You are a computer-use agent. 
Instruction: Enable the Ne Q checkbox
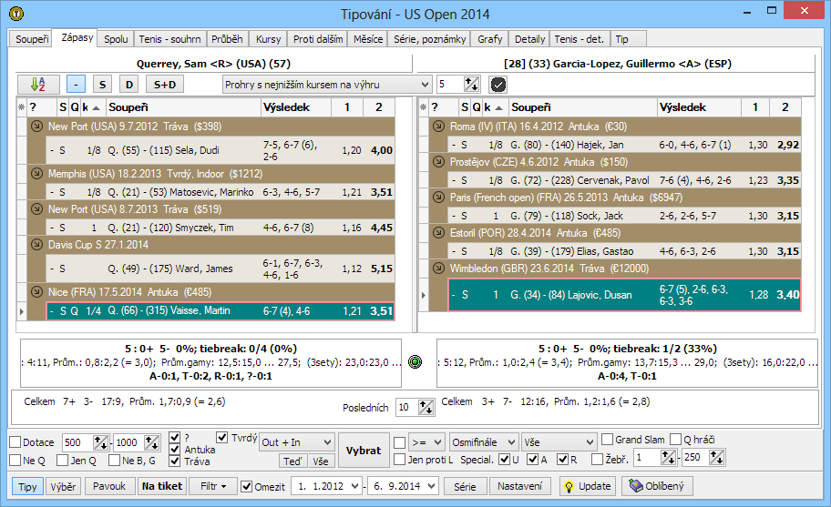click(15, 461)
